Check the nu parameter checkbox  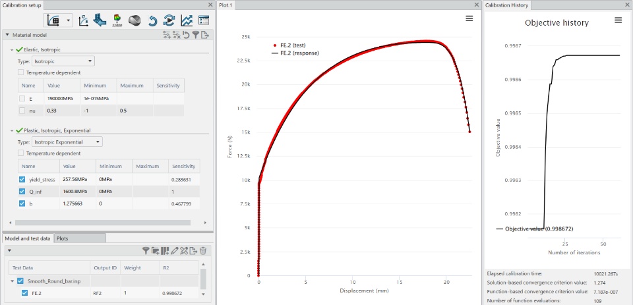(22, 111)
